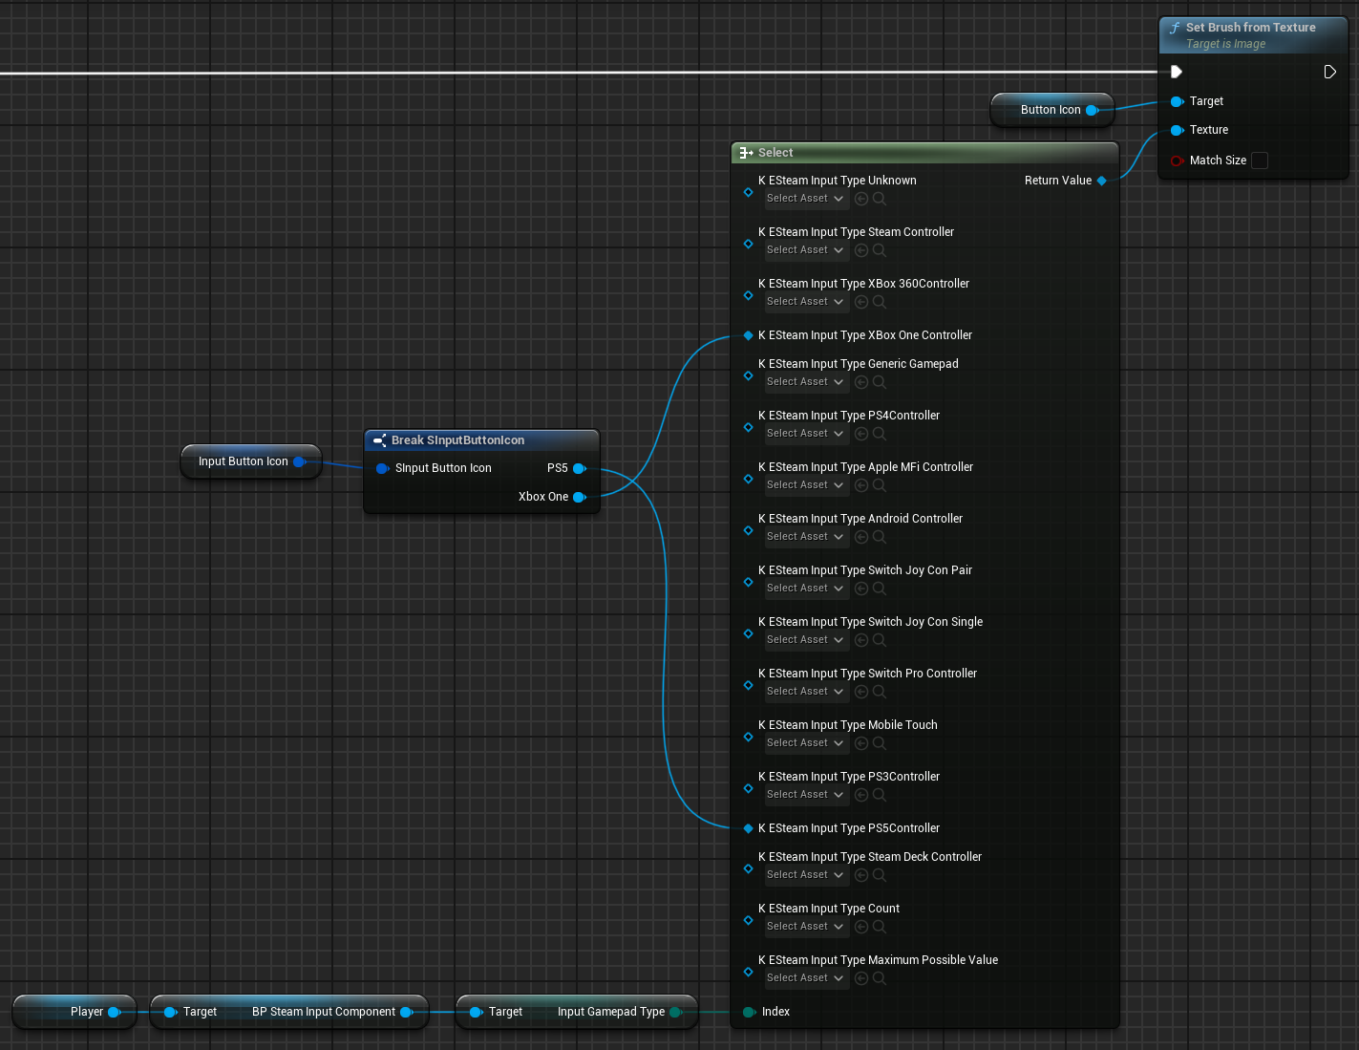The image size is (1359, 1050).
Task: Click the Index pin on the Select node
Action: coord(749,1011)
